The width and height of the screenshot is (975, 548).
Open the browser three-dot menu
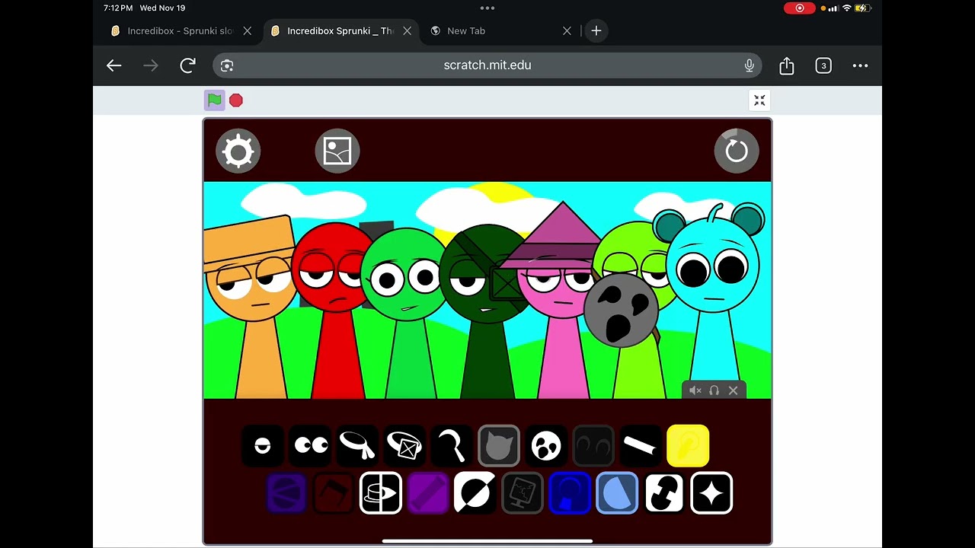[860, 66]
